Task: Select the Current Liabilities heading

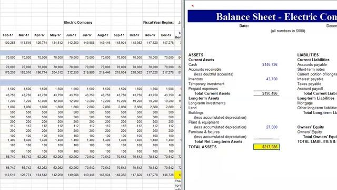Action: (313, 60)
